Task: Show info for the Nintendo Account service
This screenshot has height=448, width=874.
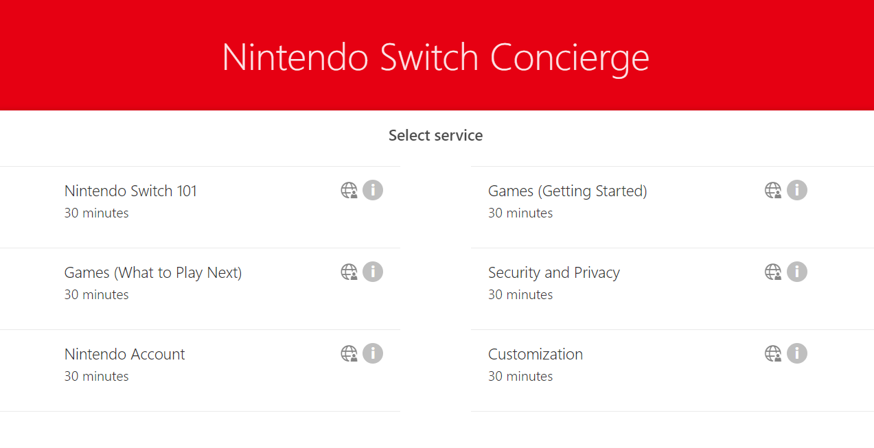Action: click(x=373, y=353)
